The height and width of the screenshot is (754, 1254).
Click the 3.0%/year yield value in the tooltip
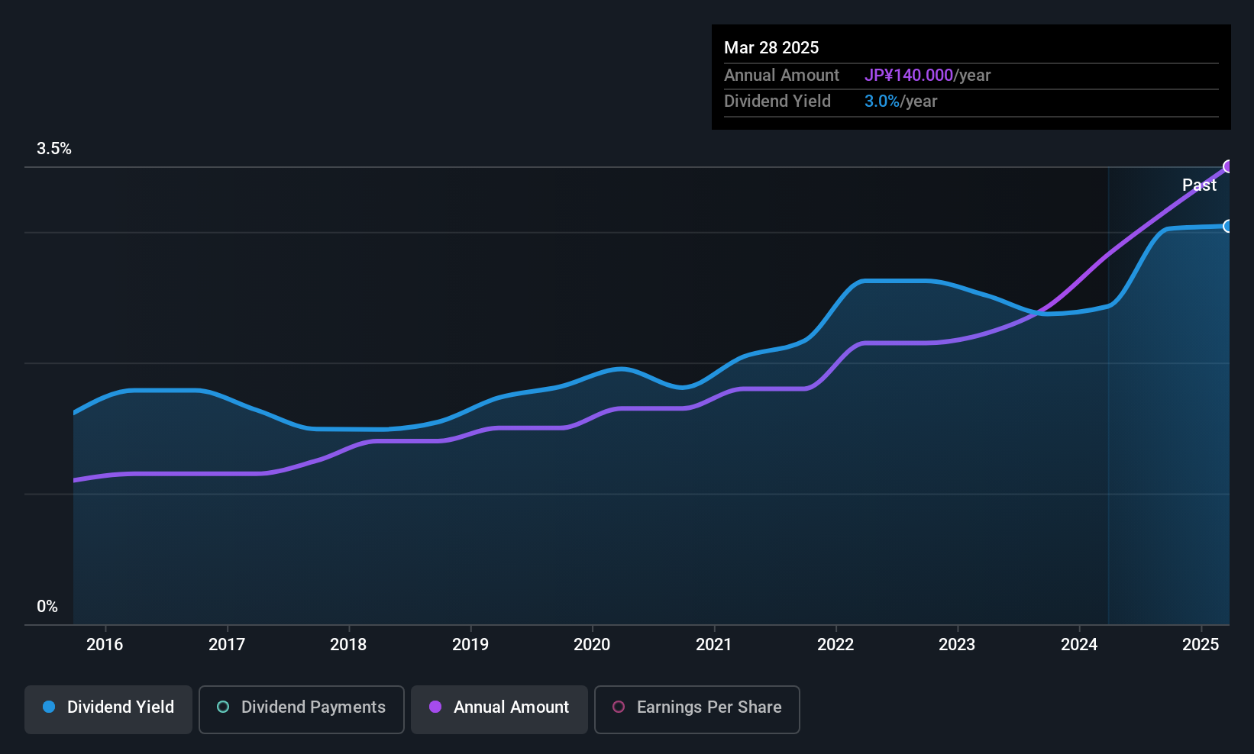pos(900,101)
